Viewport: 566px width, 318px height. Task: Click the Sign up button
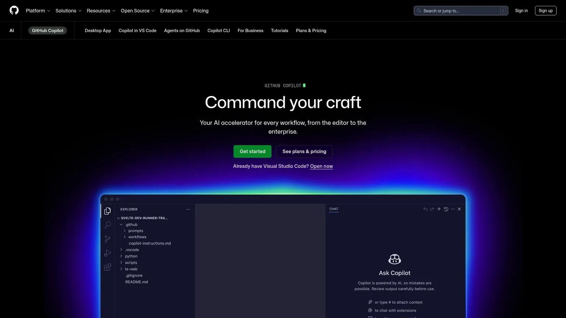(546, 11)
